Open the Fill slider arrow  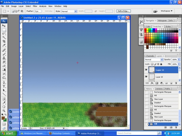[179, 64]
